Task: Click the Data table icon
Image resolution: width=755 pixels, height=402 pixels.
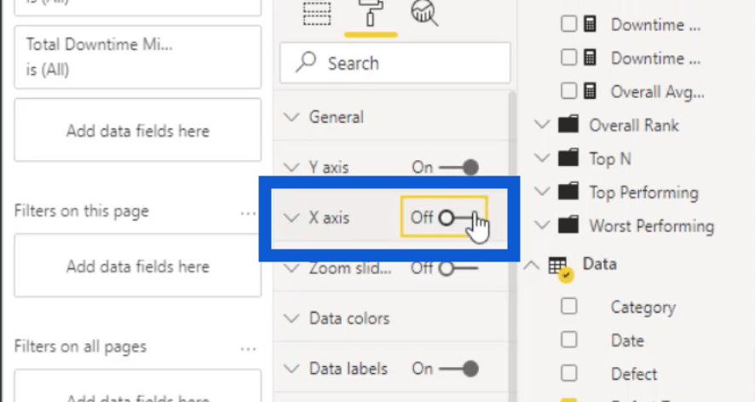Action: [558, 266]
